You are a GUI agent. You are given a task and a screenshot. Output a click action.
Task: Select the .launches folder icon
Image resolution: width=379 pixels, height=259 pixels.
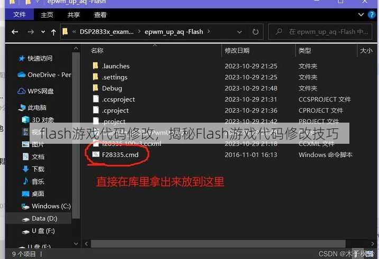(x=96, y=66)
